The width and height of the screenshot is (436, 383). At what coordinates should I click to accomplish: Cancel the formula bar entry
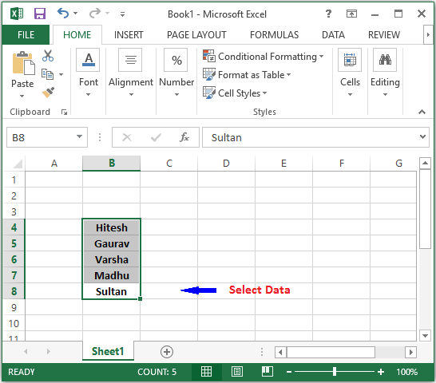pyautogui.click(x=127, y=137)
